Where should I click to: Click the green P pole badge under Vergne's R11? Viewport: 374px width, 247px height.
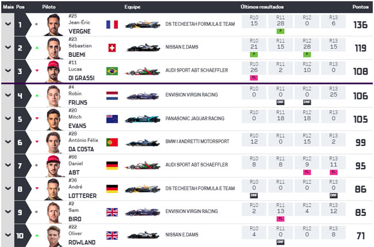click(x=281, y=31)
